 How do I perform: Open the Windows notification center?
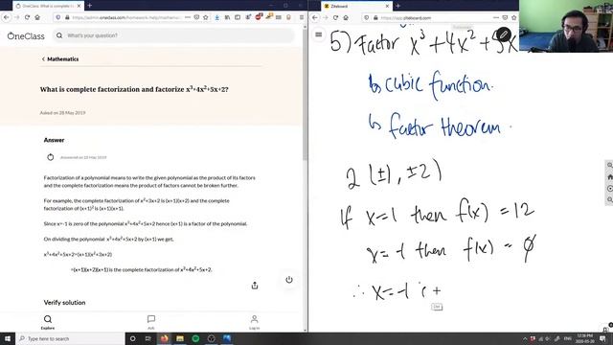[602, 338]
